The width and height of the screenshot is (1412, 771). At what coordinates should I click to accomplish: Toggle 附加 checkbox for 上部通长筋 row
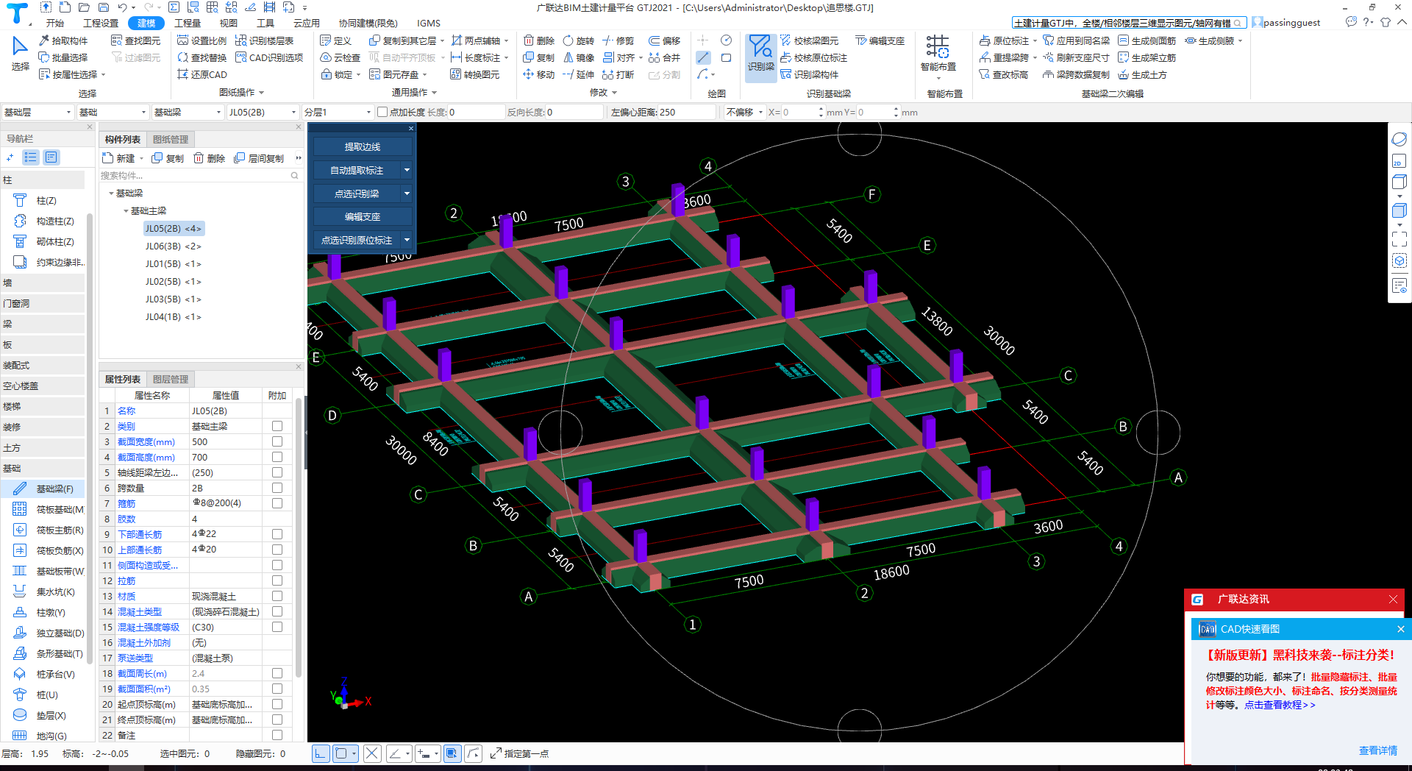pyautogui.click(x=277, y=550)
